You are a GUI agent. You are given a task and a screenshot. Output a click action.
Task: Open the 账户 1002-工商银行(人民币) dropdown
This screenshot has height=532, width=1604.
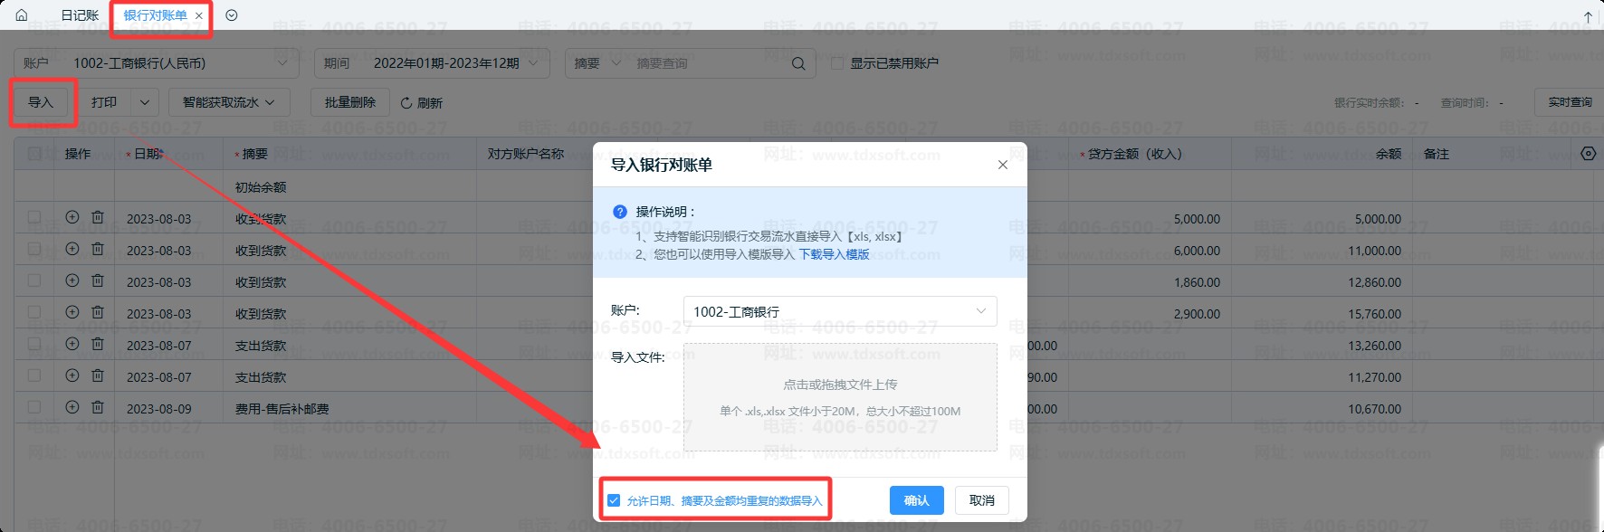(x=156, y=63)
